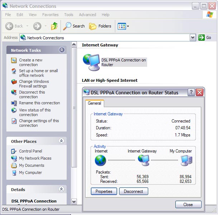Click the My Computer icon in Activity
This screenshot has width=218, height=215.
tap(186, 160)
